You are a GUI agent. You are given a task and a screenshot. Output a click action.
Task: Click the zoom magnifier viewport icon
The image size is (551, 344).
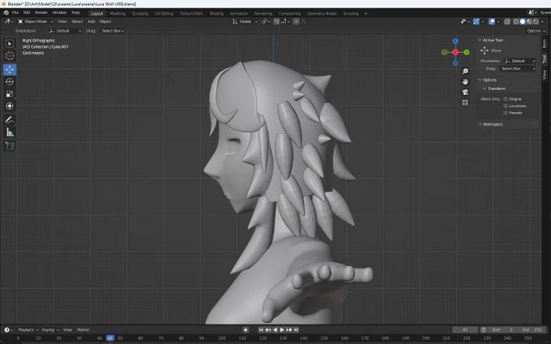(x=465, y=71)
